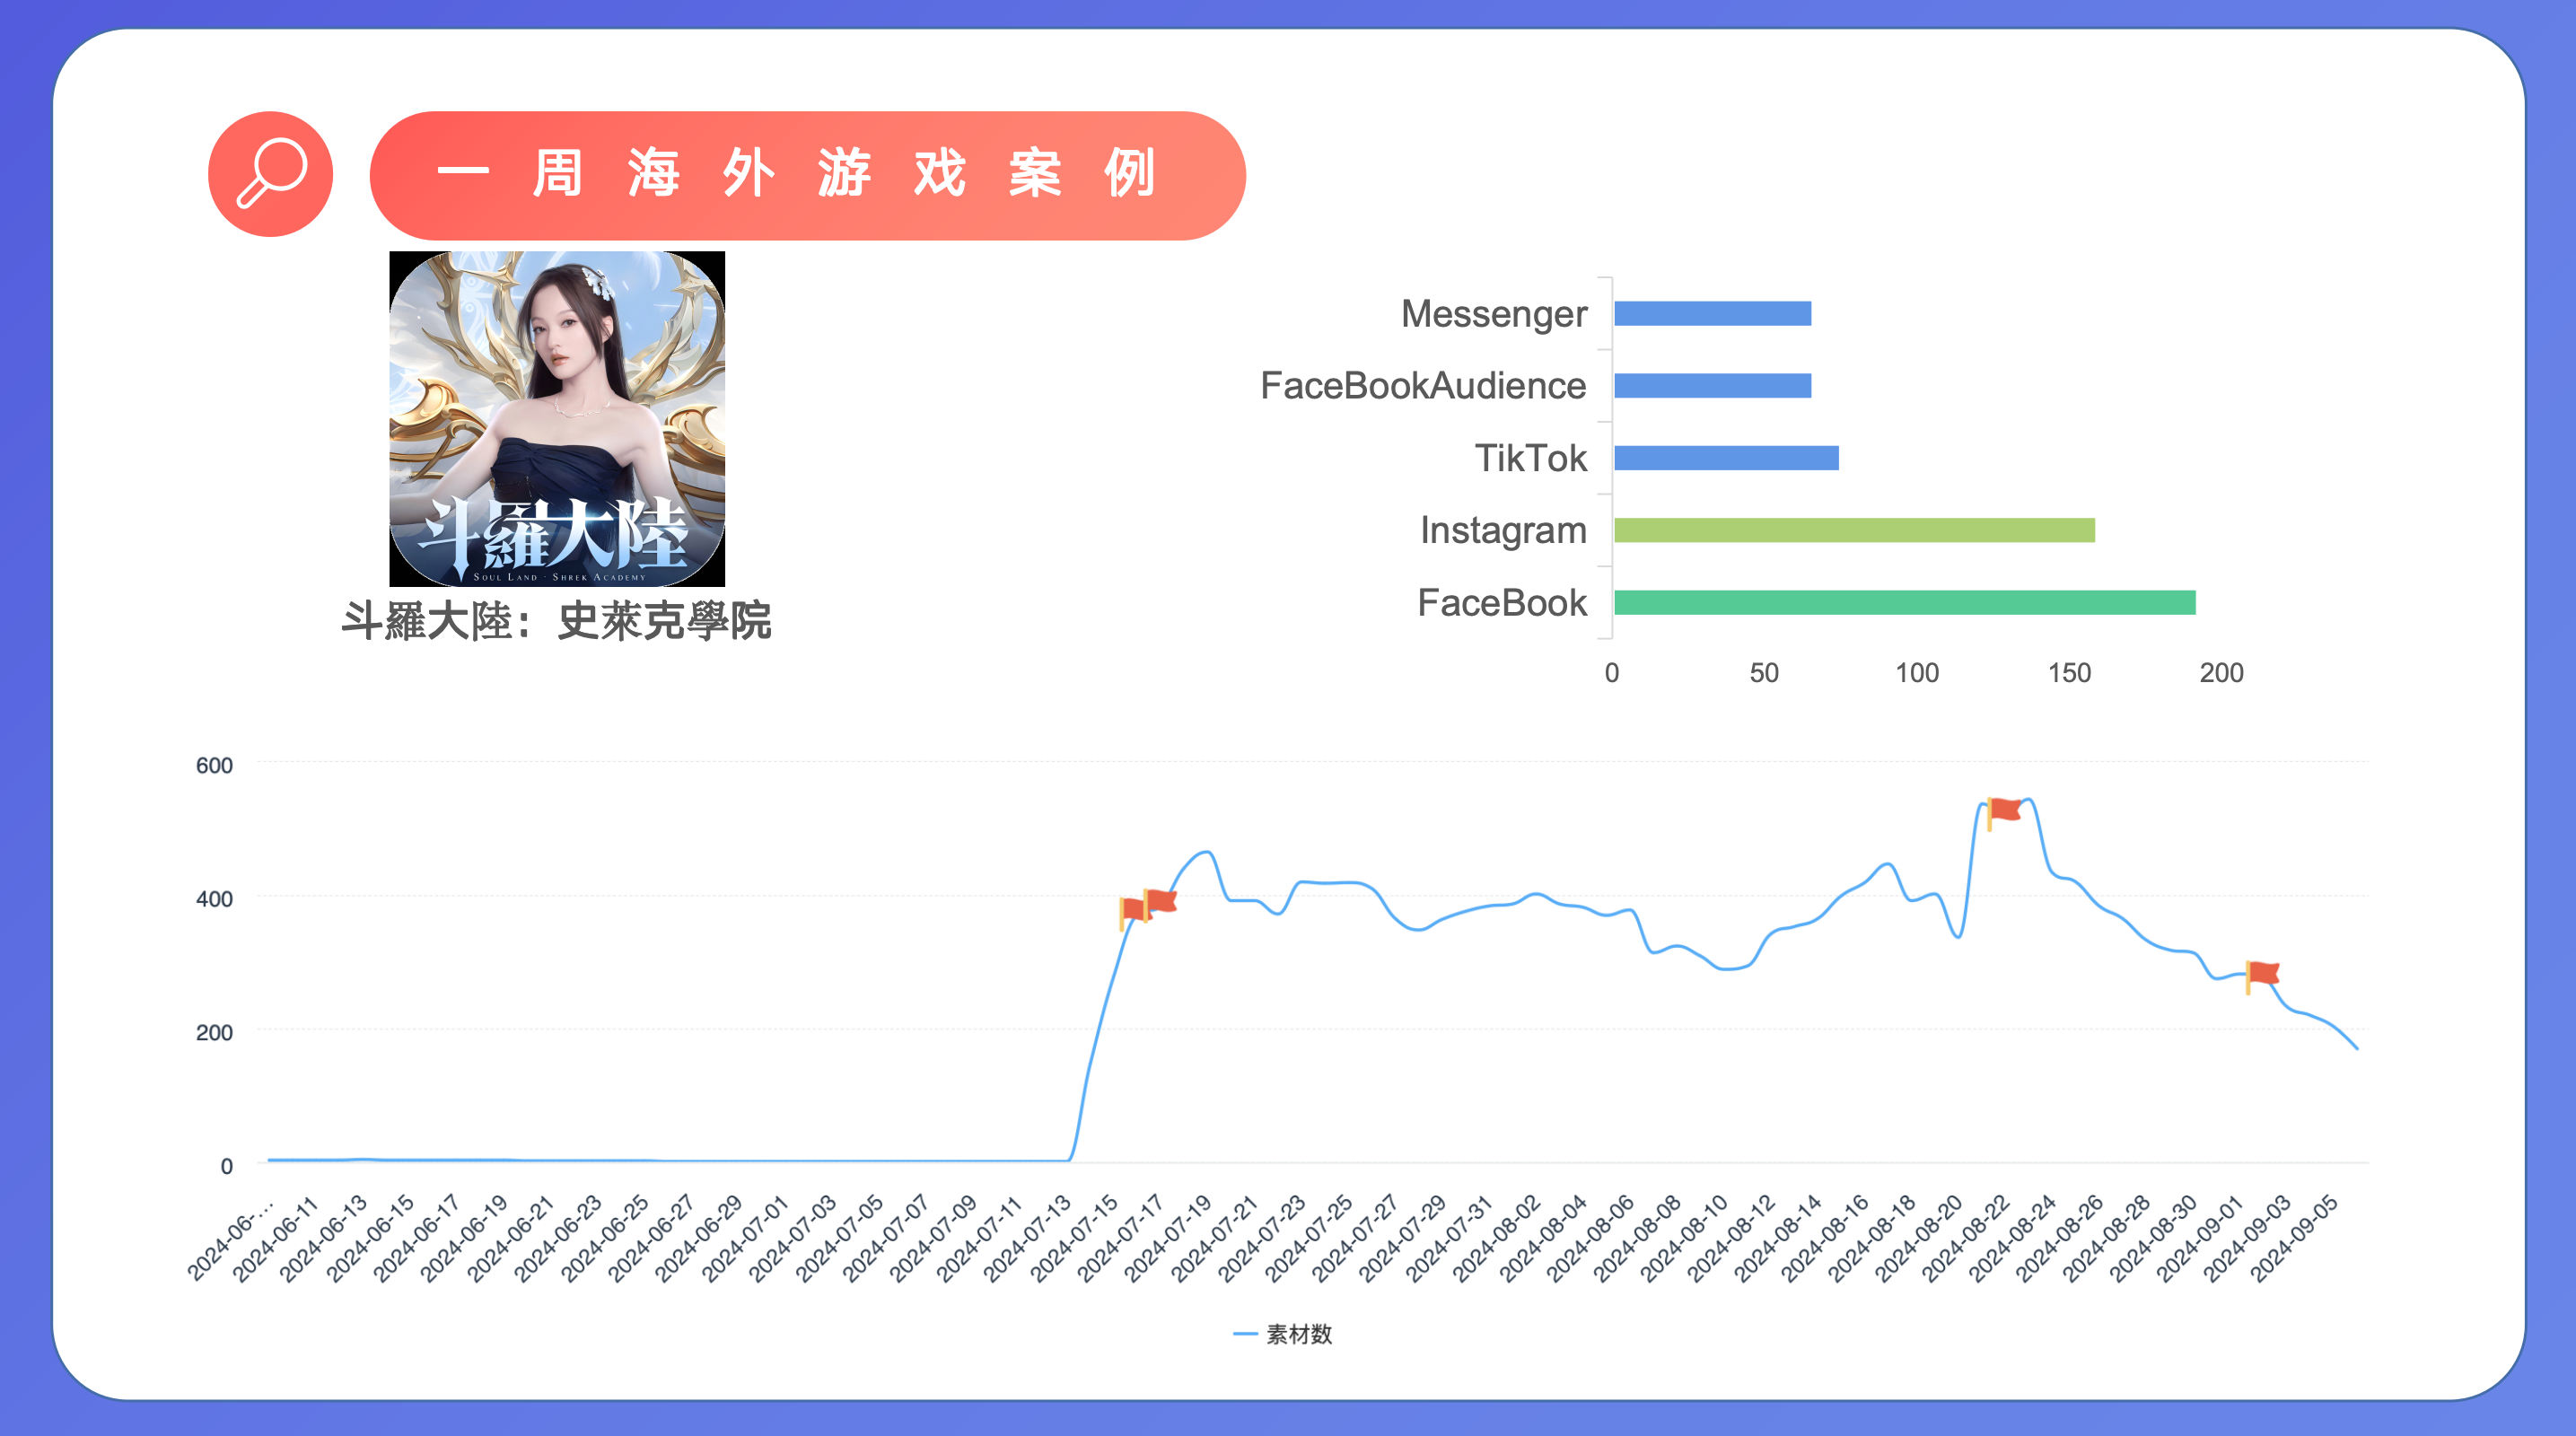Viewport: 2576px width, 1436px height.
Task: Toggle the 素材数 legend entry
Action: (x=1282, y=1334)
